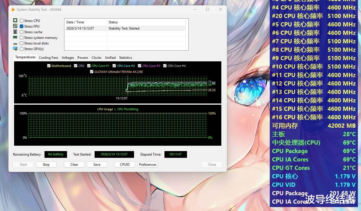The height and width of the screenshot is (211, 361).
Task: Switch to the Powers tab
Action: (x=83, y=58)
